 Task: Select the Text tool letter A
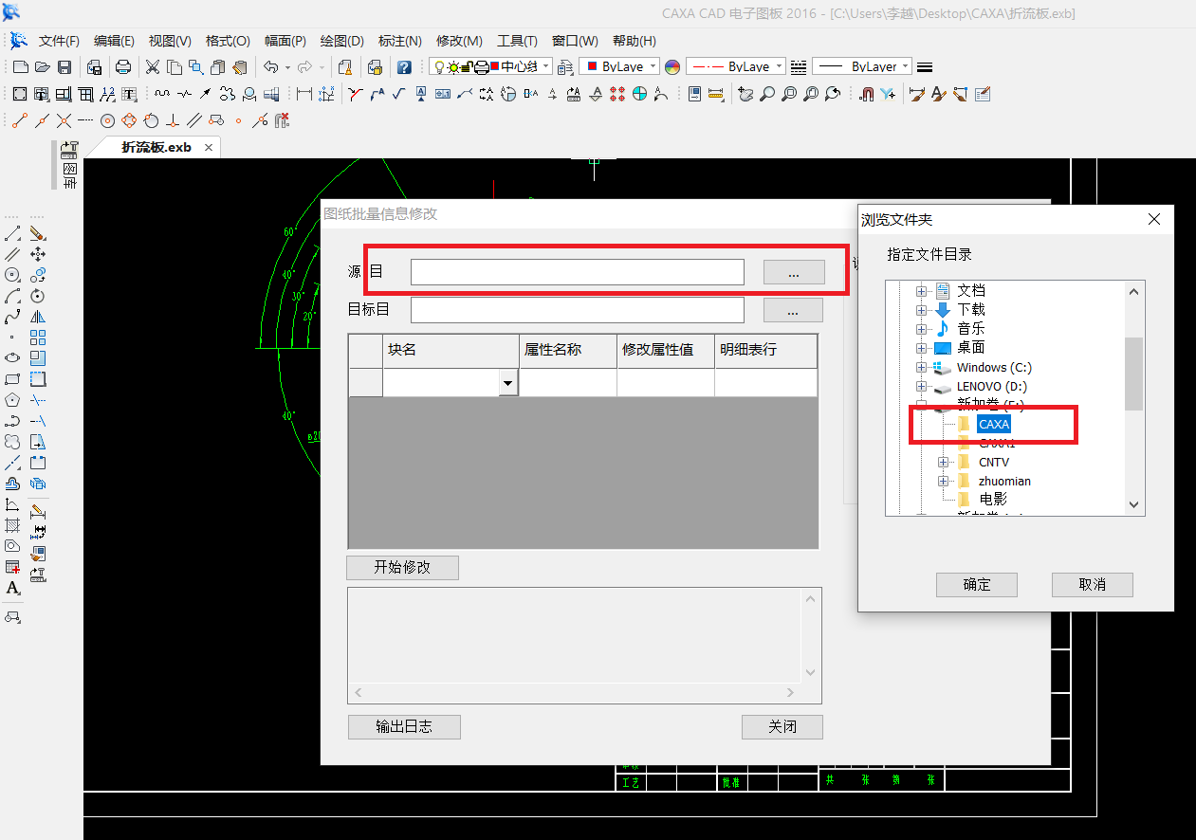[x=12, y=589]
